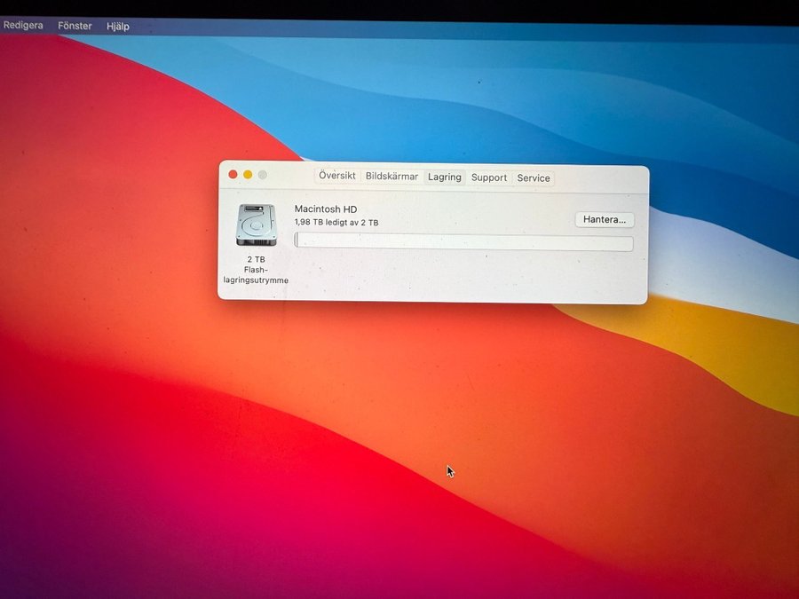This screenshot has height=599, width=799.
Task: Click the greyed-out zoom window button
Action: tap(263, 175)
